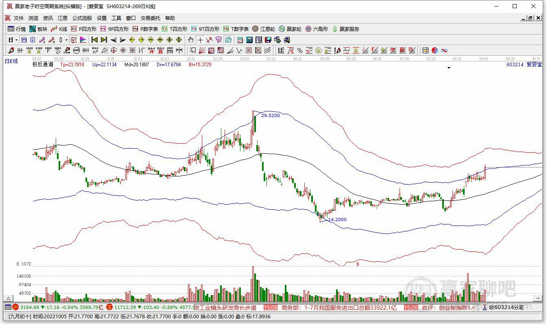Click the black right arrow icon
This screenshot has width=546, height=324.
(x=123, y=40)
